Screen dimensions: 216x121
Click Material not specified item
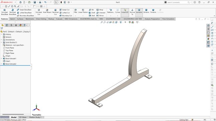[x=14, y=45]
